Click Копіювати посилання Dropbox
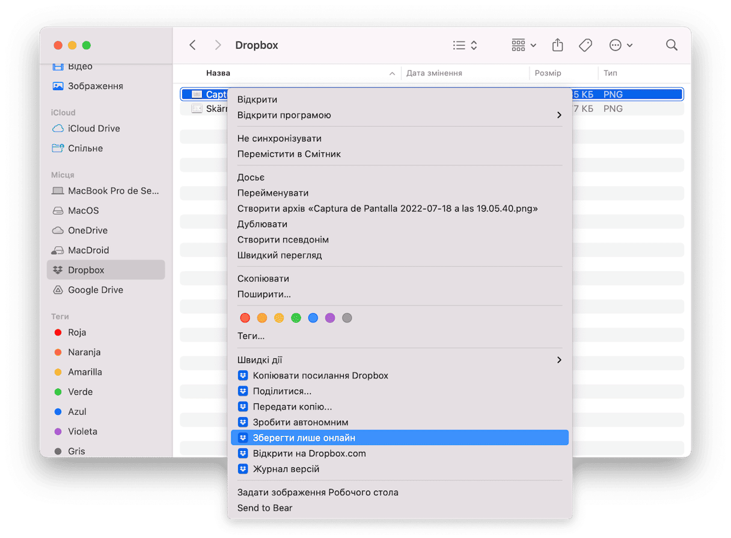Viewport: 731px width, 538px height. 320,375
